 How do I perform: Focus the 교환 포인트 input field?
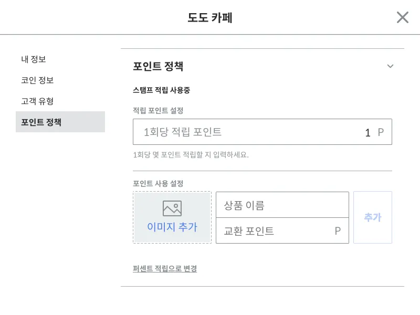pyautogui.click(x=276, y=231)
